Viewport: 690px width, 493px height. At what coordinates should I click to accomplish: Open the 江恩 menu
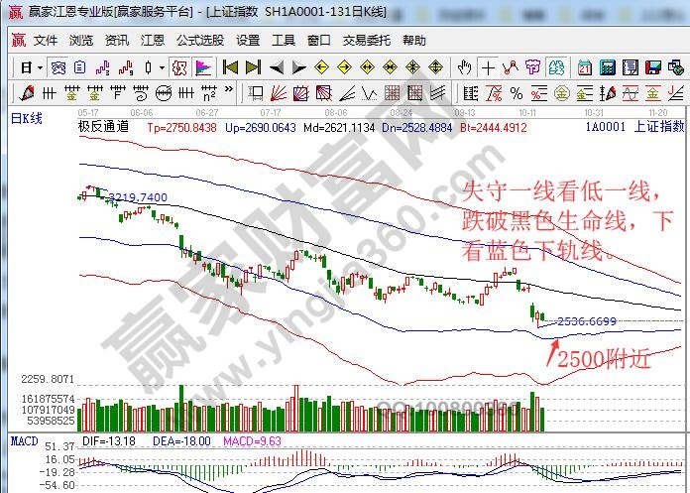tap(153, 41)
